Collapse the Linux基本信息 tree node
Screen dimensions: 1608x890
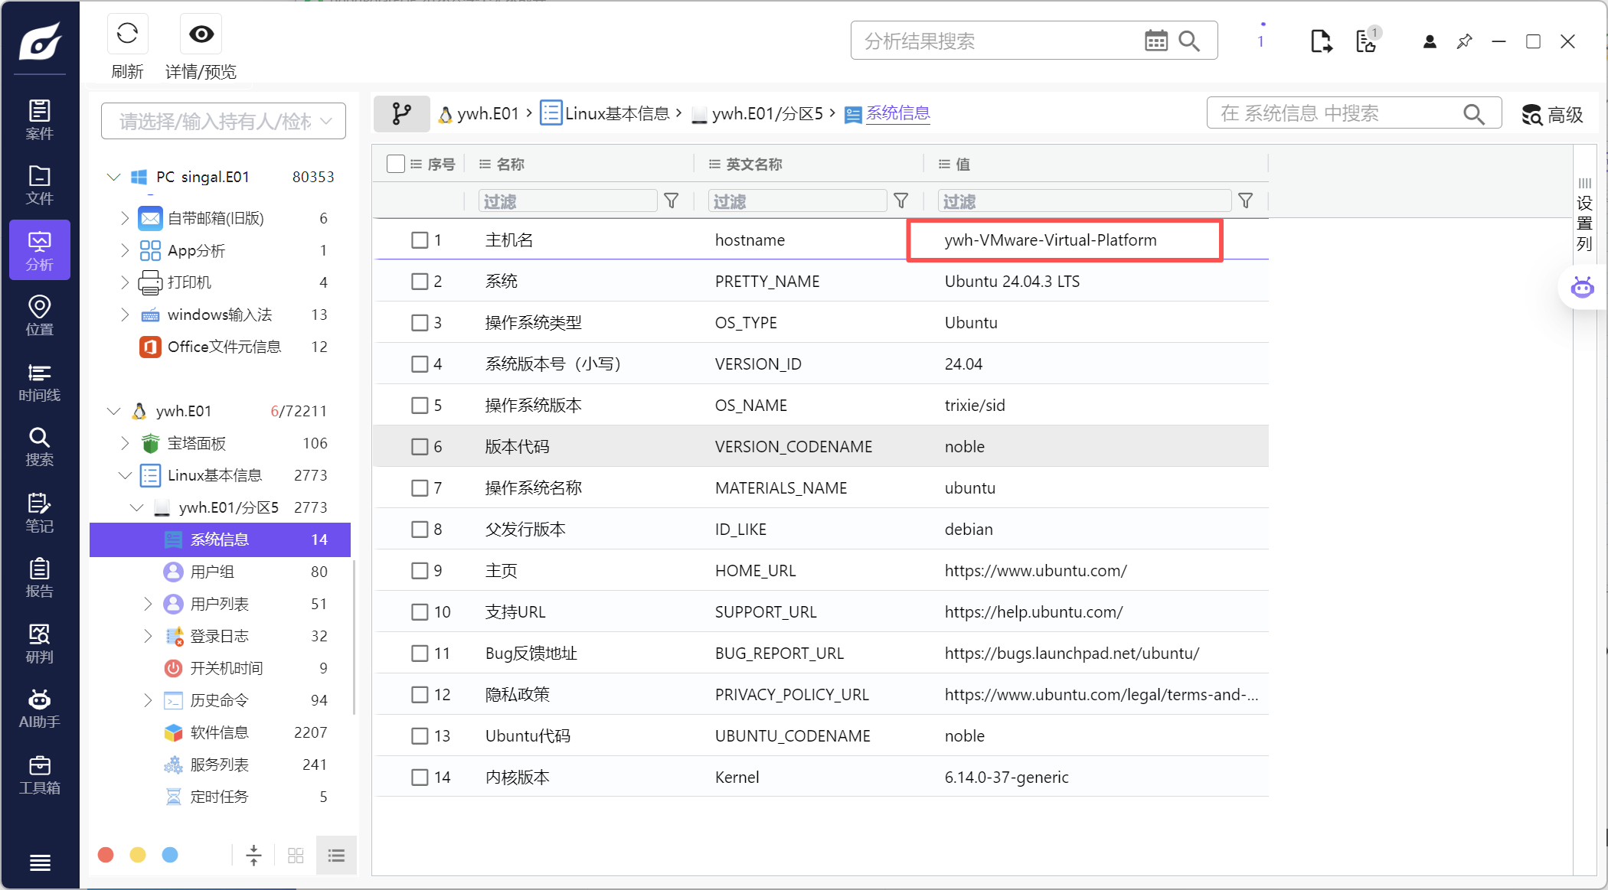[125, 475]
